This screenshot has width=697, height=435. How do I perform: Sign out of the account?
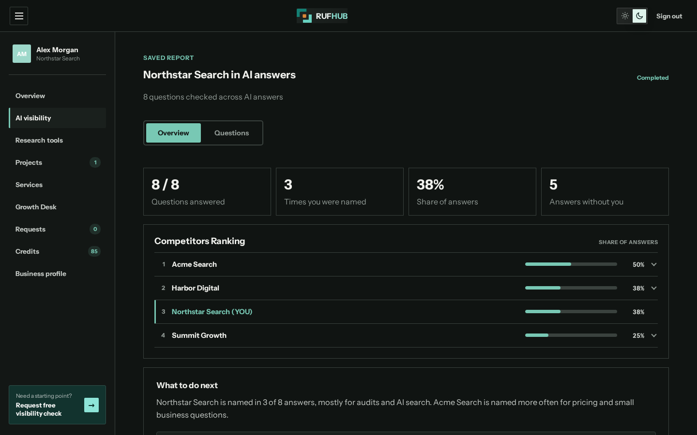point(669,16)
